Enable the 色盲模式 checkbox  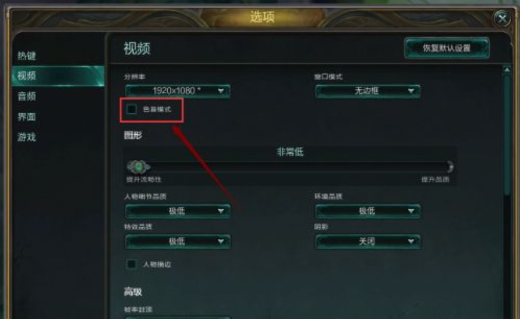coord(132,109)
